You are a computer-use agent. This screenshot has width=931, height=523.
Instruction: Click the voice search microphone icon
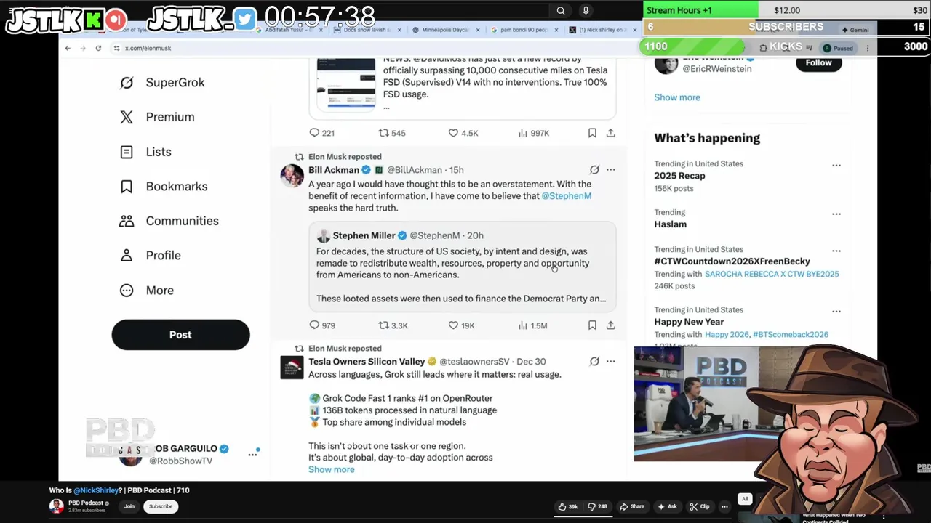click(x=586, y=11)
